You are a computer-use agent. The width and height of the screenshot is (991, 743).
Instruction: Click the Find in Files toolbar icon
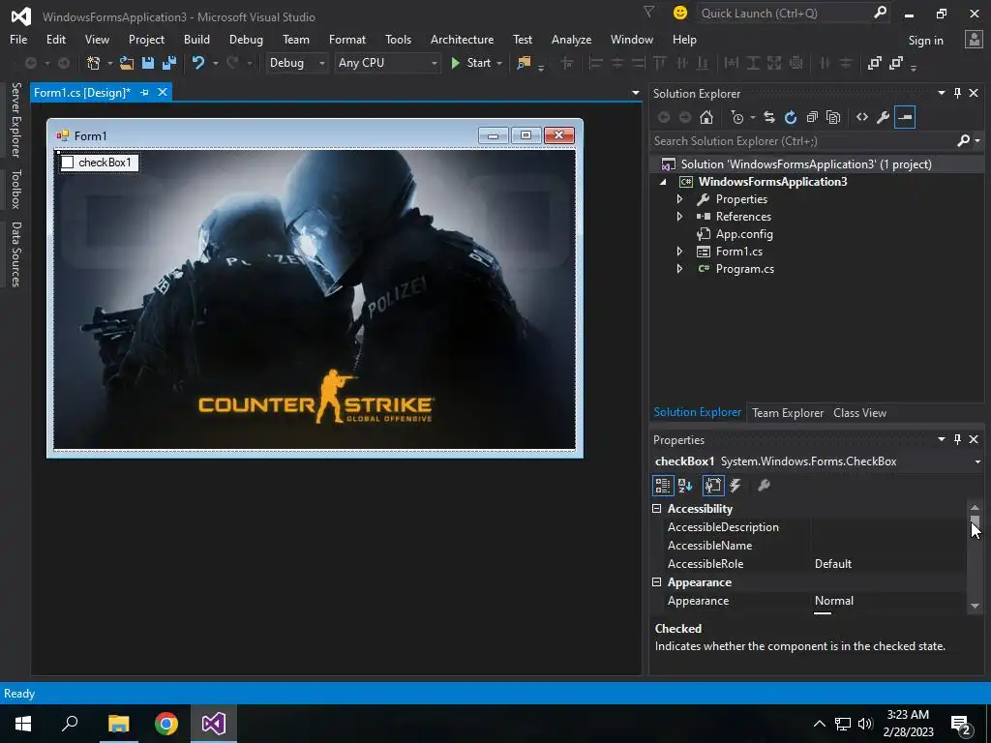[x=524, y=63]
